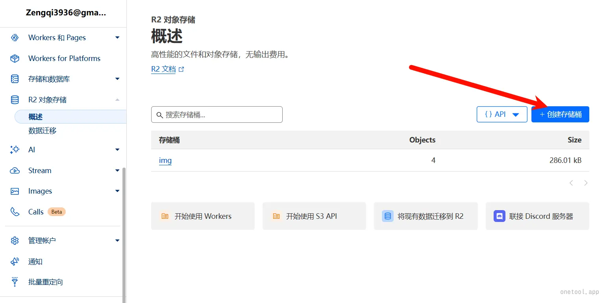Click the AI sparkle icon in sidebar
Viewport: 607px width, 303px height.
[15, 150]
